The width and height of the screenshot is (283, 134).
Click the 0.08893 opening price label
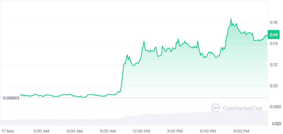(x=11, y=98)
